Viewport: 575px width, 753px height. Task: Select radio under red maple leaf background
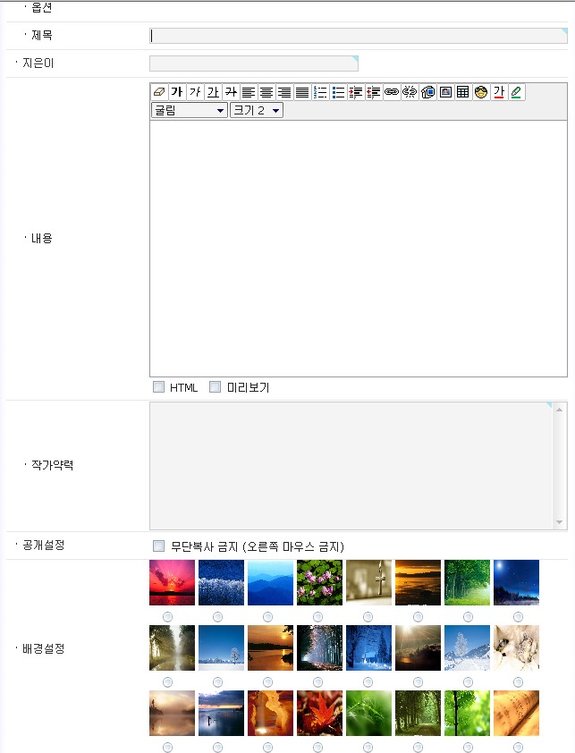pyautogui.click(x=318, y=748)
